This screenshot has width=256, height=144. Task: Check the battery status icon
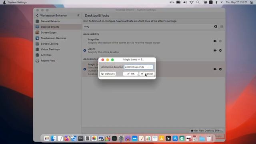[x=178, y=2]
